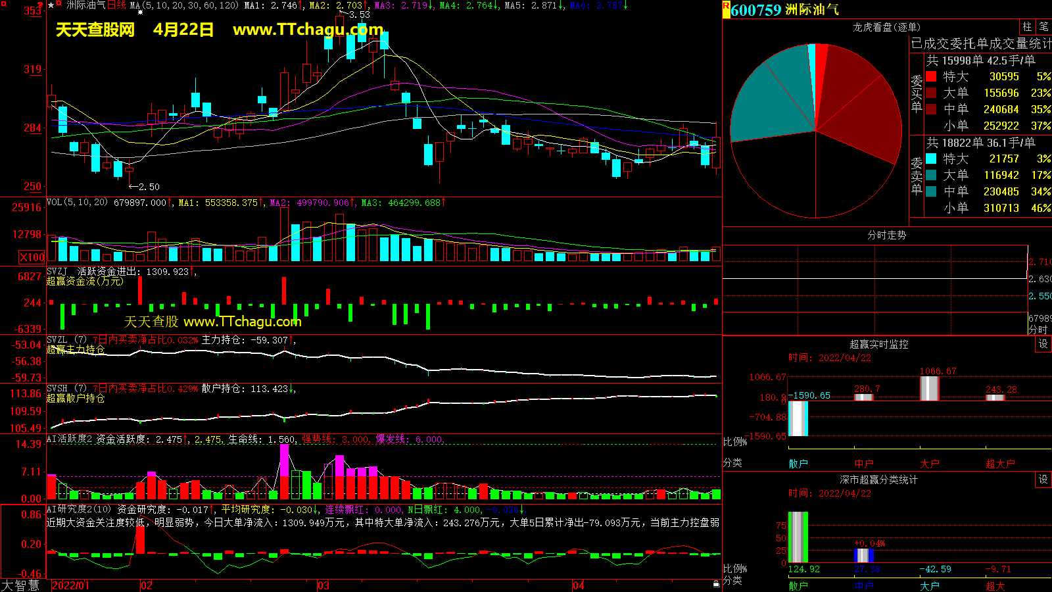Image resolution: width=1052 pixels, height=592 pixels.
Task: Select the AI活跃度2 indicator title
Action: coord(70,439)
